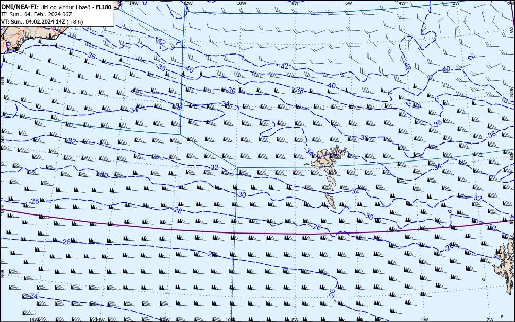Select the 'FL180' flight level label

(x=104, y=8)
